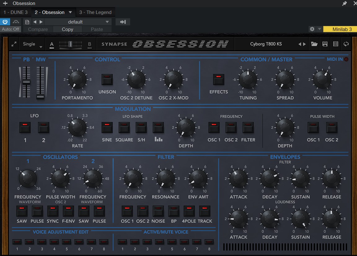Click the pitch bend PB slider
357x256 pixels.
click(x=26, y=82)
